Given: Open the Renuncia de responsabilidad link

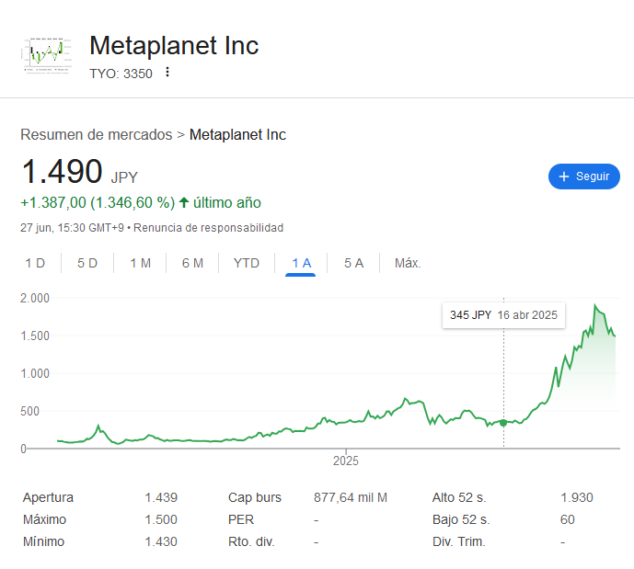Looking at the screenshot, I should coord(208,228).
